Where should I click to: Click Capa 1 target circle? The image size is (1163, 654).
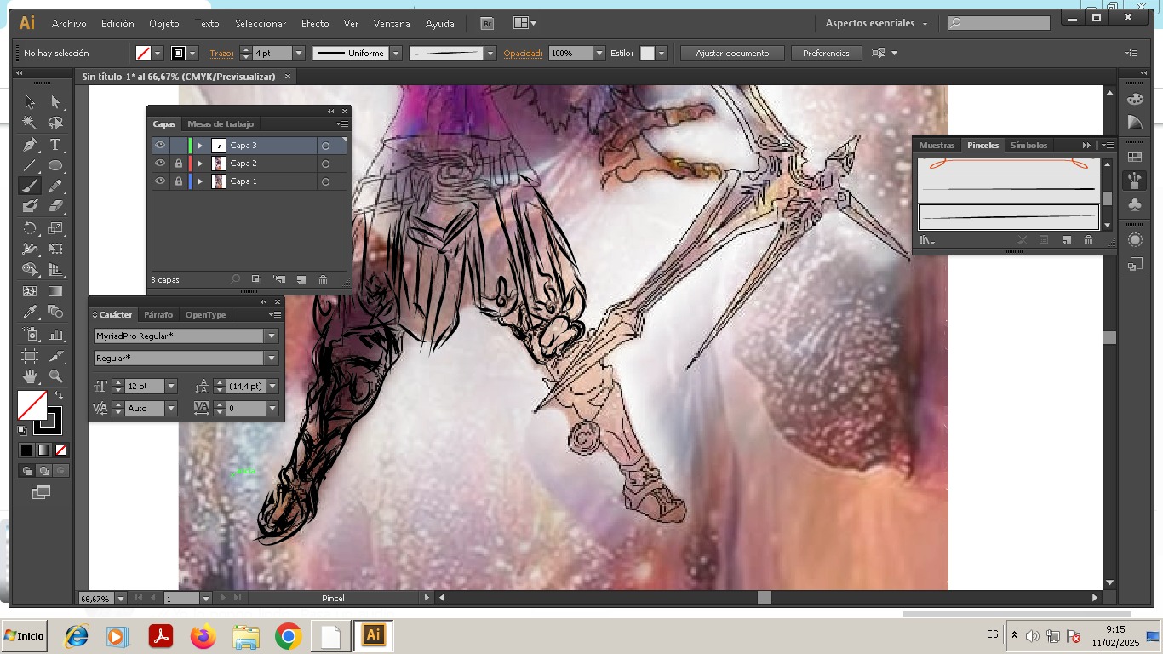tap(325, 182)
